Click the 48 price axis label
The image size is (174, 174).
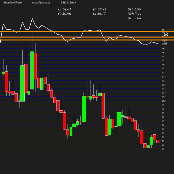tap(163, 145)
